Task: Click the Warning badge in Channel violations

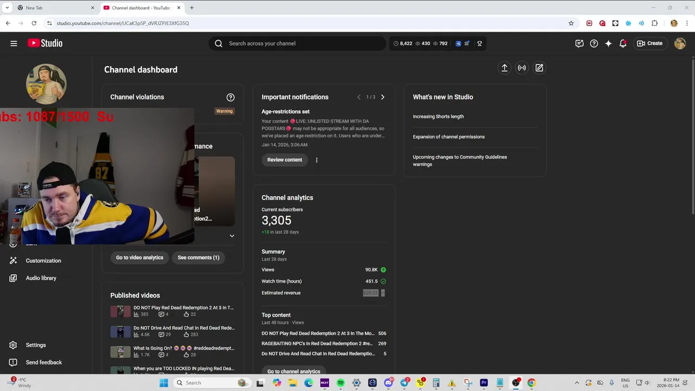Action: (x=224, y=111)
